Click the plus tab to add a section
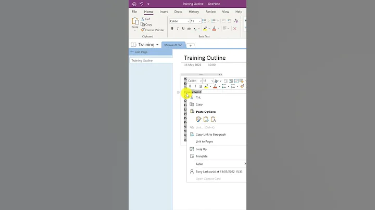Screen dimensions: 375x210 191,45
